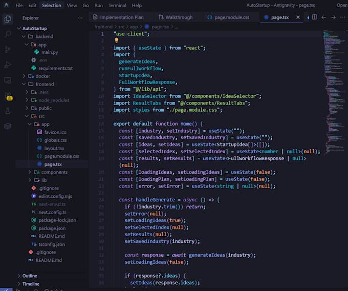Click the tsconfig.json file icon
Screen dimensions: 348x291
(34, 244)
